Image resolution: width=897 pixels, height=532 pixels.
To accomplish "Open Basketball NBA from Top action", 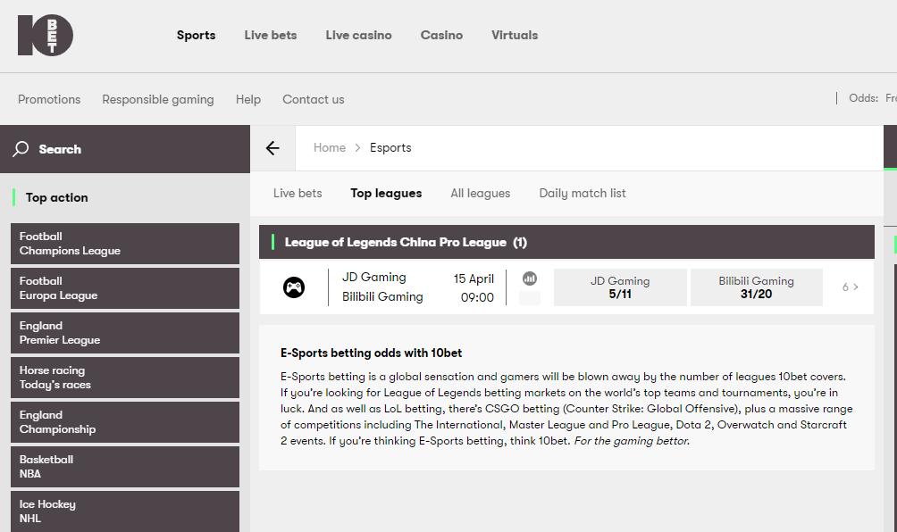I will click(x=125, y=466).
